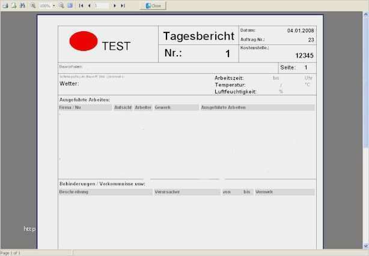This screenshot has height=256, width=369.
Task: Go to the first page
Action: [x=81, y=5]
